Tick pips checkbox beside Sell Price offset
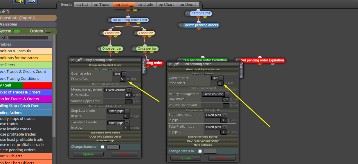 click(226, 83)
